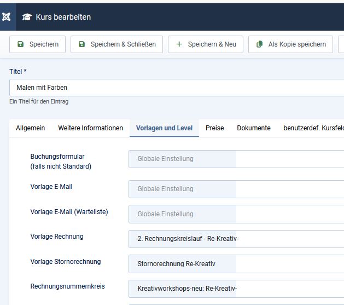Click the graduation cap icon beside Kurs bearbeiten
The image size is (344, 305).
click(x=27, y=17)
